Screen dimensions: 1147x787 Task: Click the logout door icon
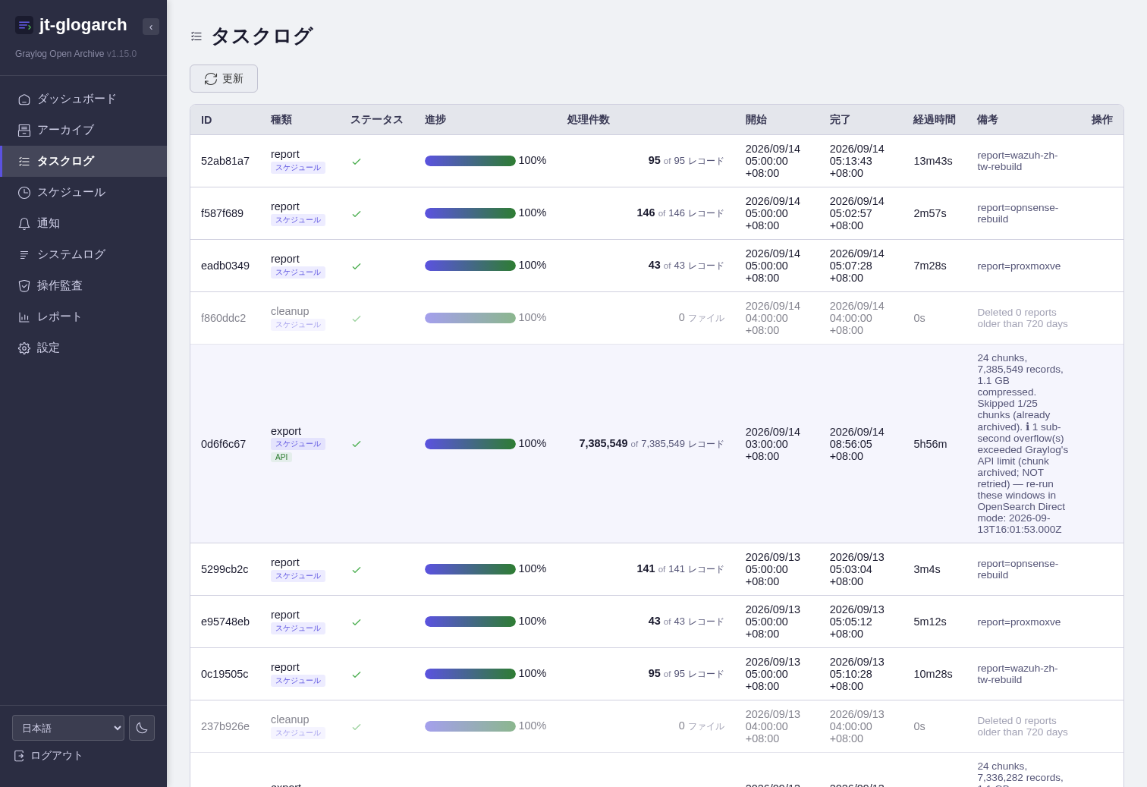click(19, 756)
